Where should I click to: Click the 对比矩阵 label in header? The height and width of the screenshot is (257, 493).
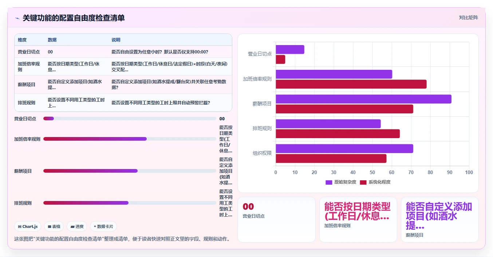click(x=468, y=17)
